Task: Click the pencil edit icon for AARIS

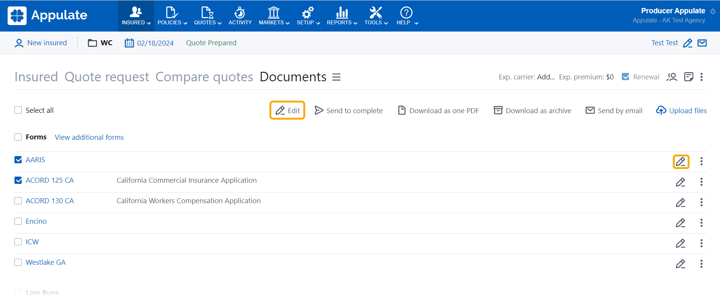Action: pyautogui.click(x=680, y=161)
